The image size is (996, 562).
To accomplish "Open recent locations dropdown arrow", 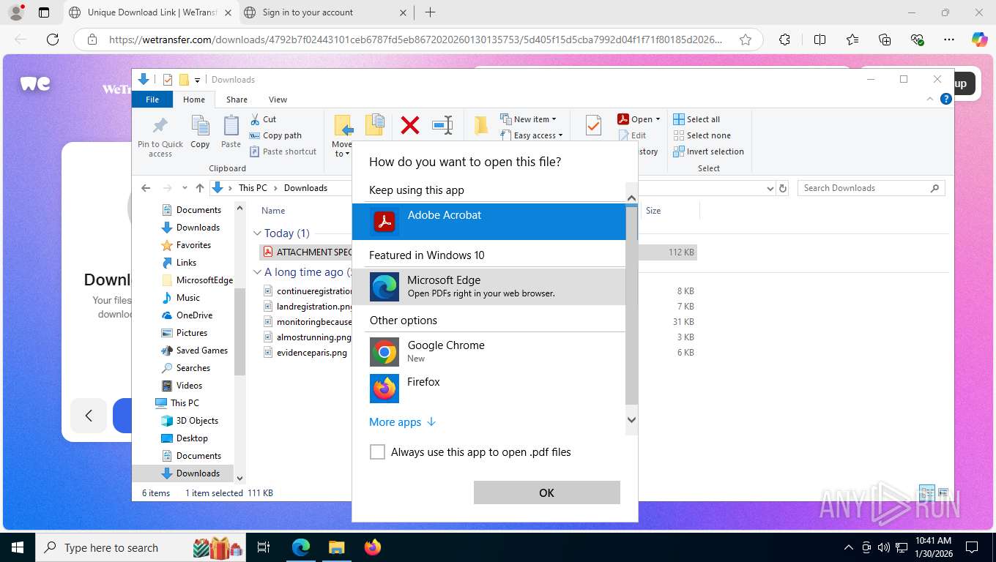I will pyautogui.click(x=185, y=188).
